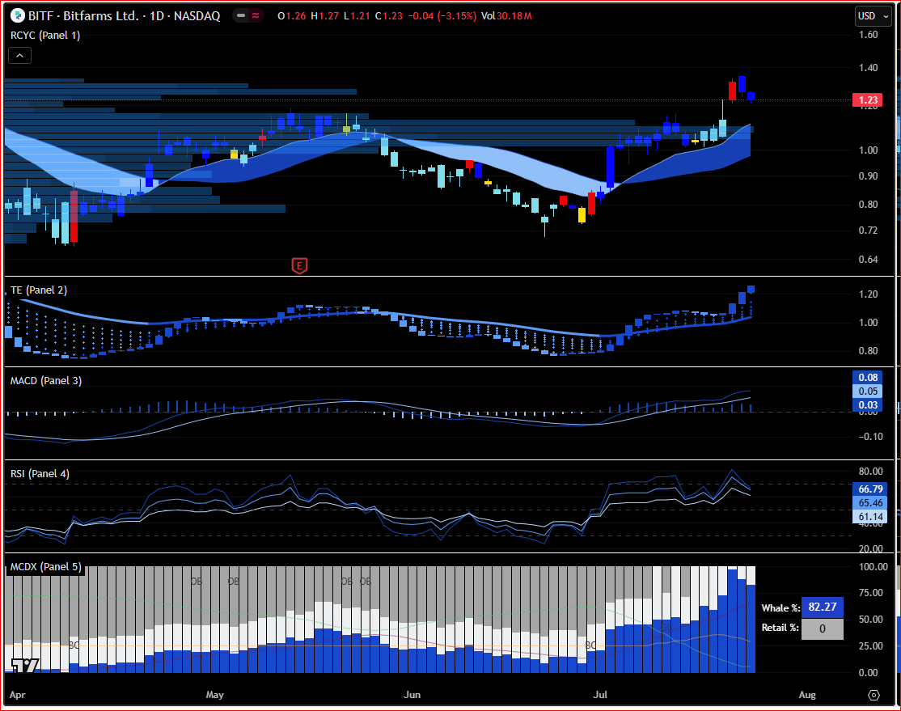This screenshot has height=711, width=901.
Task: Select the MCDX (Panel 5) indicator legend
Action: tap(46, 567)
